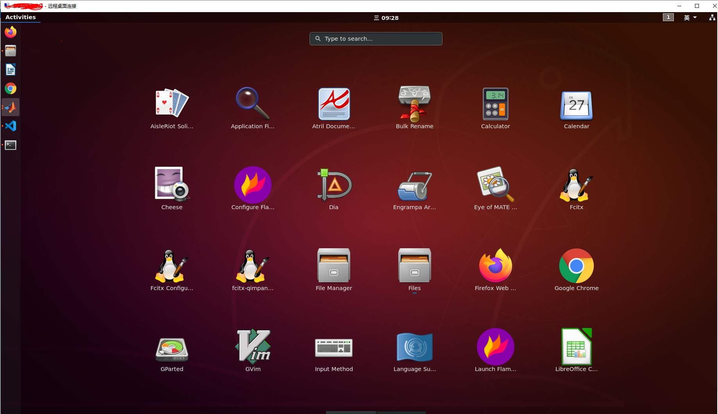The width and height of the screenshot is (718, 414).
Task: Open LibreOffice Writer from dock
Action: (11, 70)
